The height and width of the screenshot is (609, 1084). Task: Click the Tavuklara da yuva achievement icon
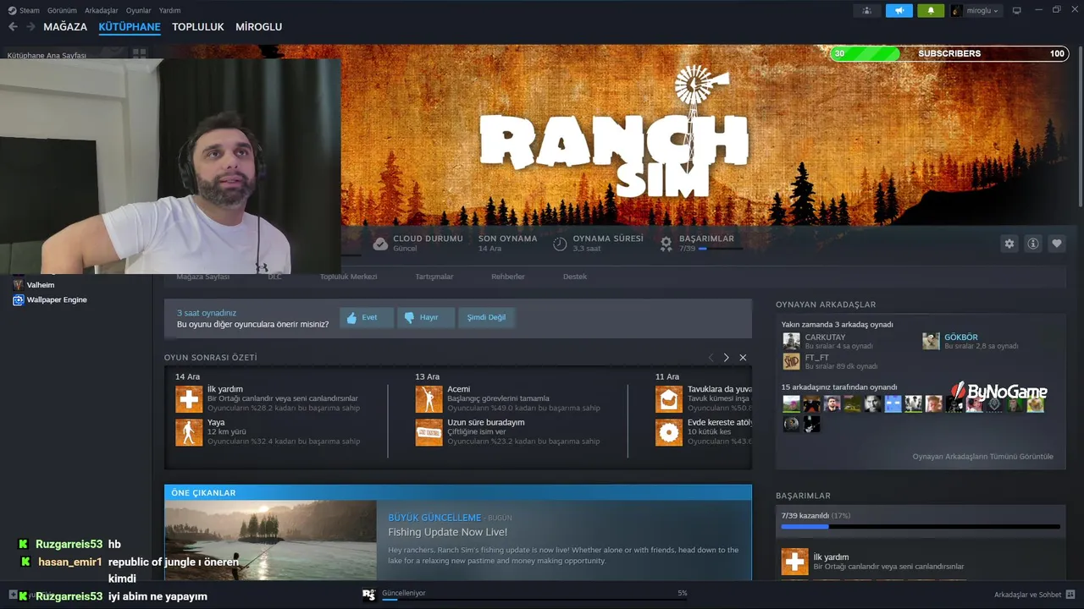tap(669, 398)
